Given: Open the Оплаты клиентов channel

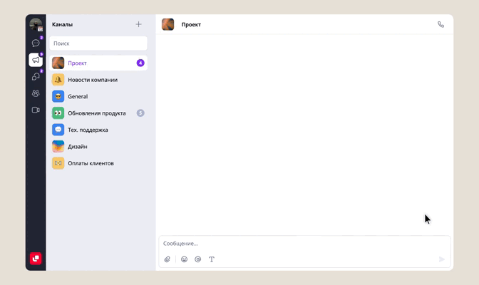Looking at the screenshot, I should click(91, 163).
